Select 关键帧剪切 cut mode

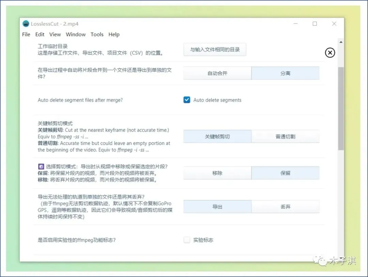click(x=217, y=136)
